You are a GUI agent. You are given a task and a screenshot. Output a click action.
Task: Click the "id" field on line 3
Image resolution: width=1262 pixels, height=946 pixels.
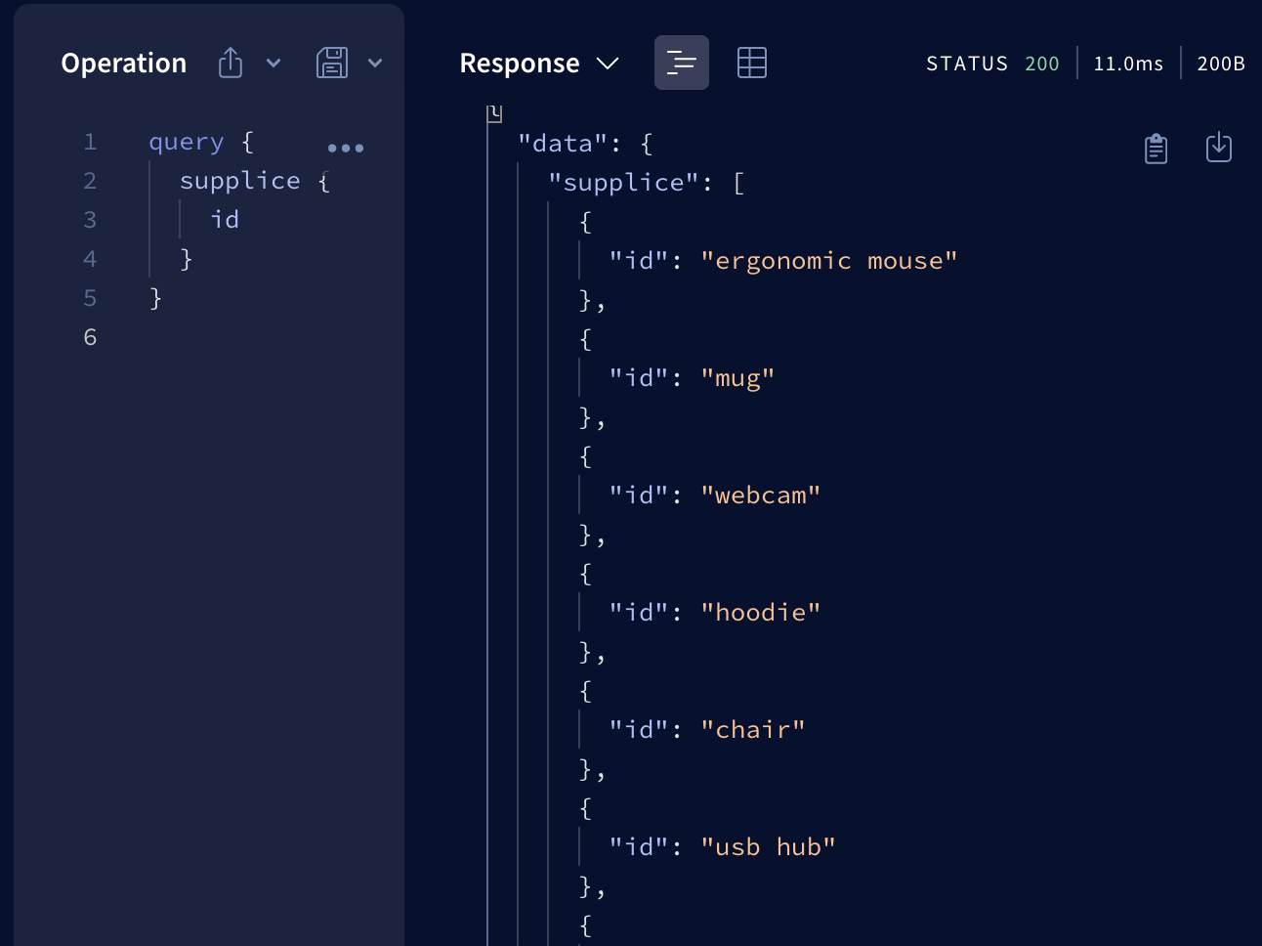pyautogui.click(x=225, y=219)
